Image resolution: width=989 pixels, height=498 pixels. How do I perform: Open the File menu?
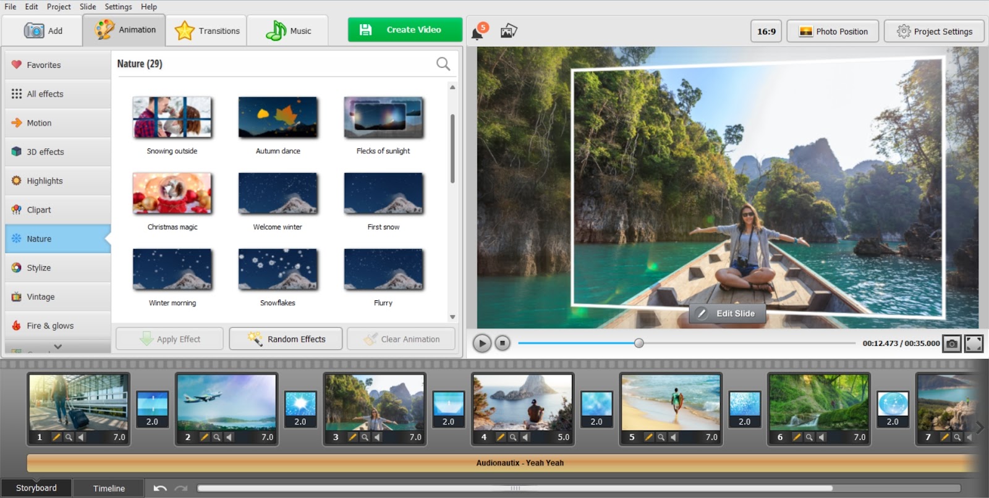point(11,7)
